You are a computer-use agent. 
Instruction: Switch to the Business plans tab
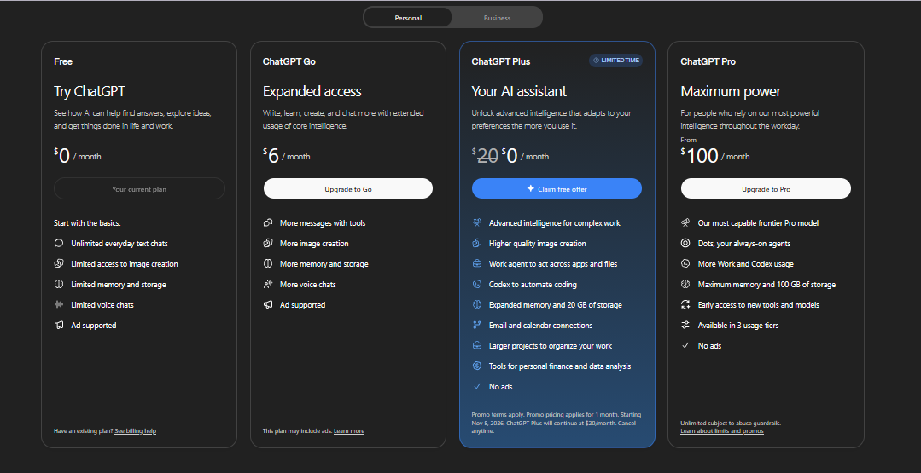pos(497,18)
